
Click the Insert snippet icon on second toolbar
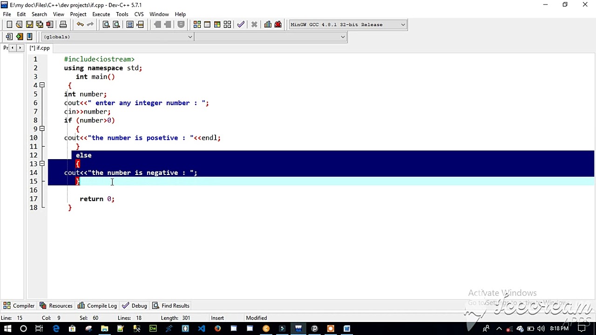point(9,37)
